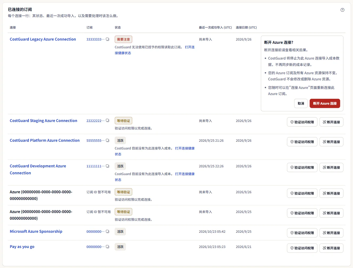Click 断开连接 for Microsoft Azure Sponsorship
The image size is (353, 268).
coord(331,233)
